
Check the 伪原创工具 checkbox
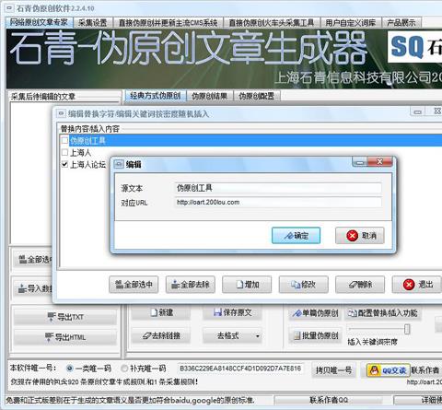[64, 141]
